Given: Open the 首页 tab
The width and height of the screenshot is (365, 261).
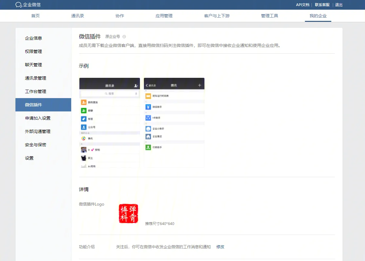Looking at the screenshot, I should click(x=35, y=16).
